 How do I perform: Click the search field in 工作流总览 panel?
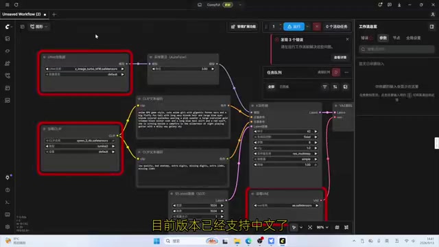click(x=396, y=49)
